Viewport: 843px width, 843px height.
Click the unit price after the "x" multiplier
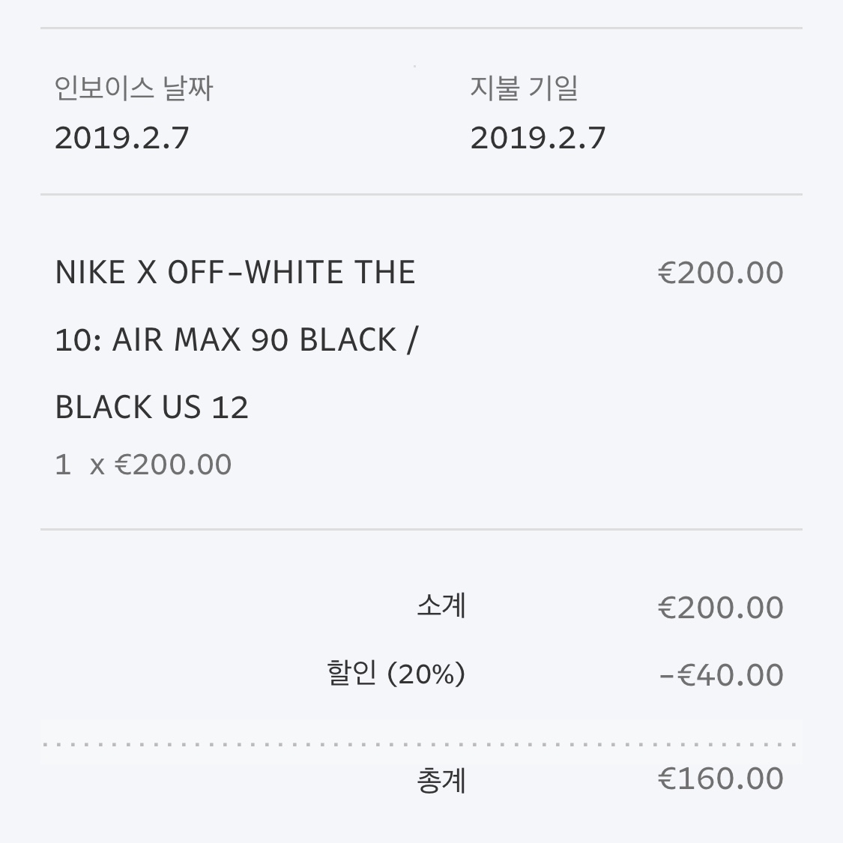point(173,465)
